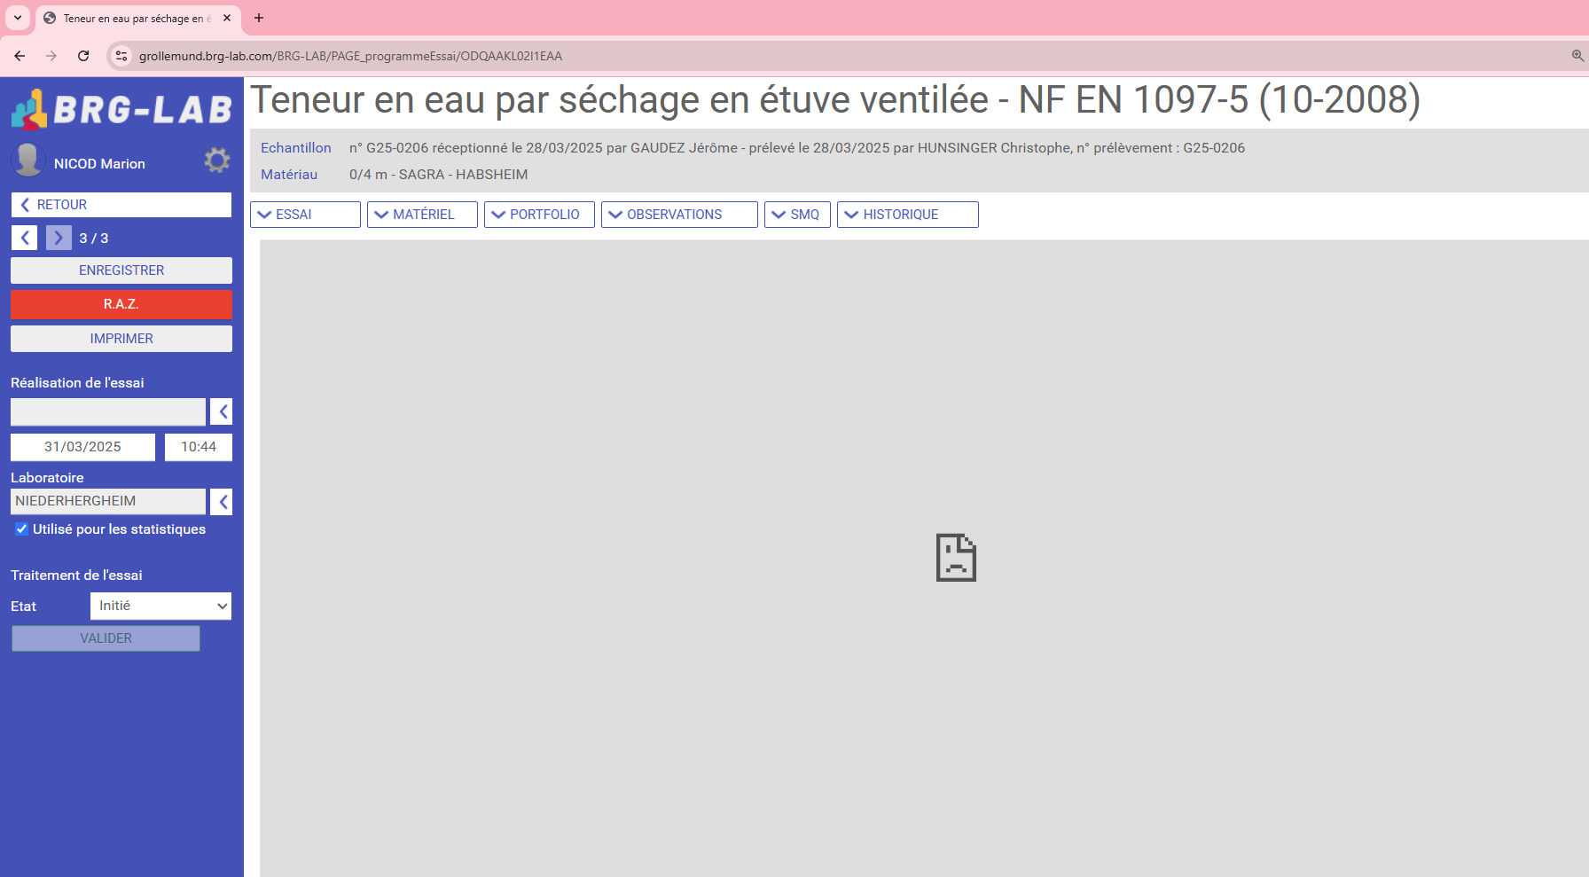Open the settings gear icon
This screenshot has height=877, width=1589.
216,161
